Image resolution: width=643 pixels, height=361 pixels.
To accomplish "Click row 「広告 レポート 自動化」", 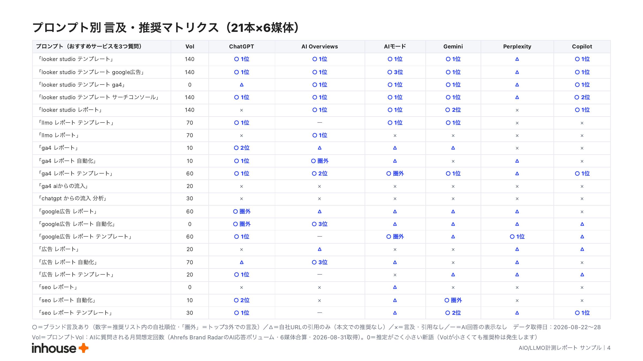I will click(322, 262).
